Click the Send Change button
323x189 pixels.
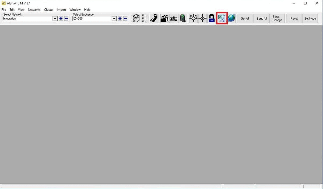click(x=277, y=19)
